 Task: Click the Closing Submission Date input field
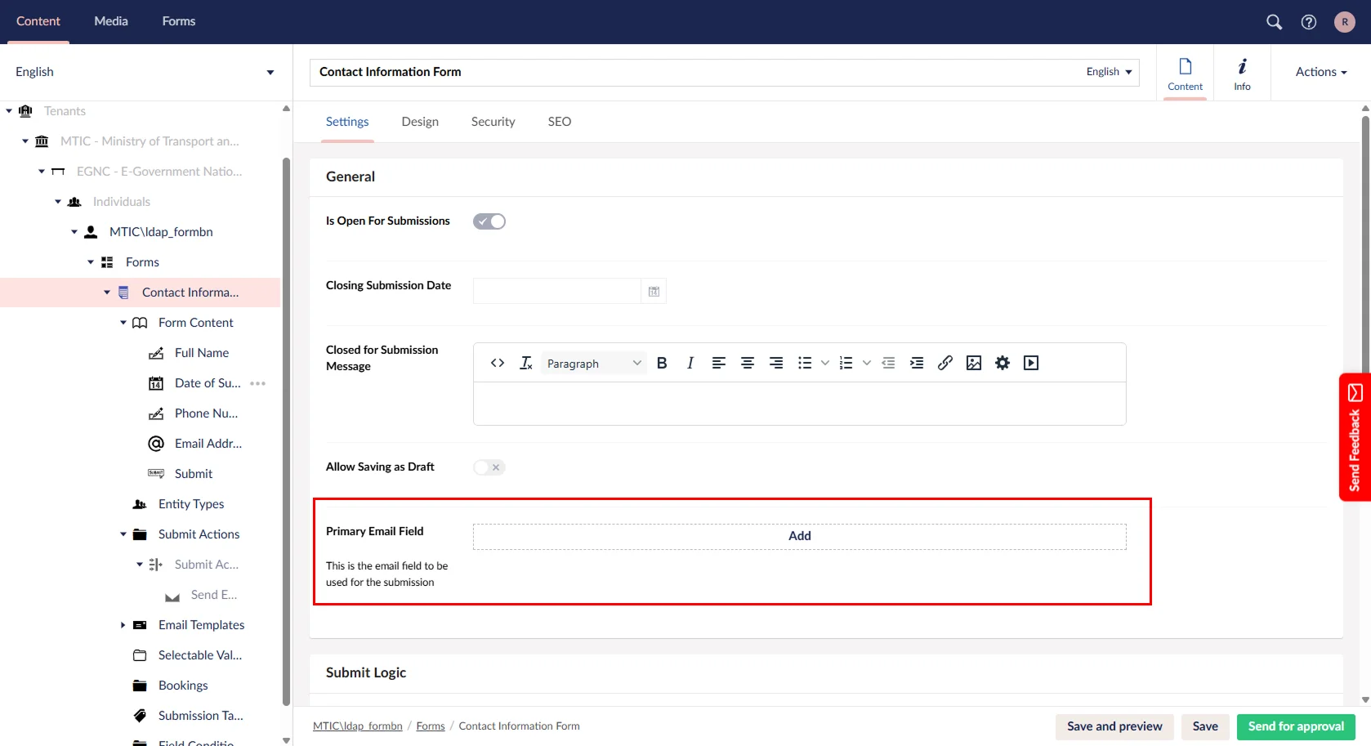(x=556, y=292)
